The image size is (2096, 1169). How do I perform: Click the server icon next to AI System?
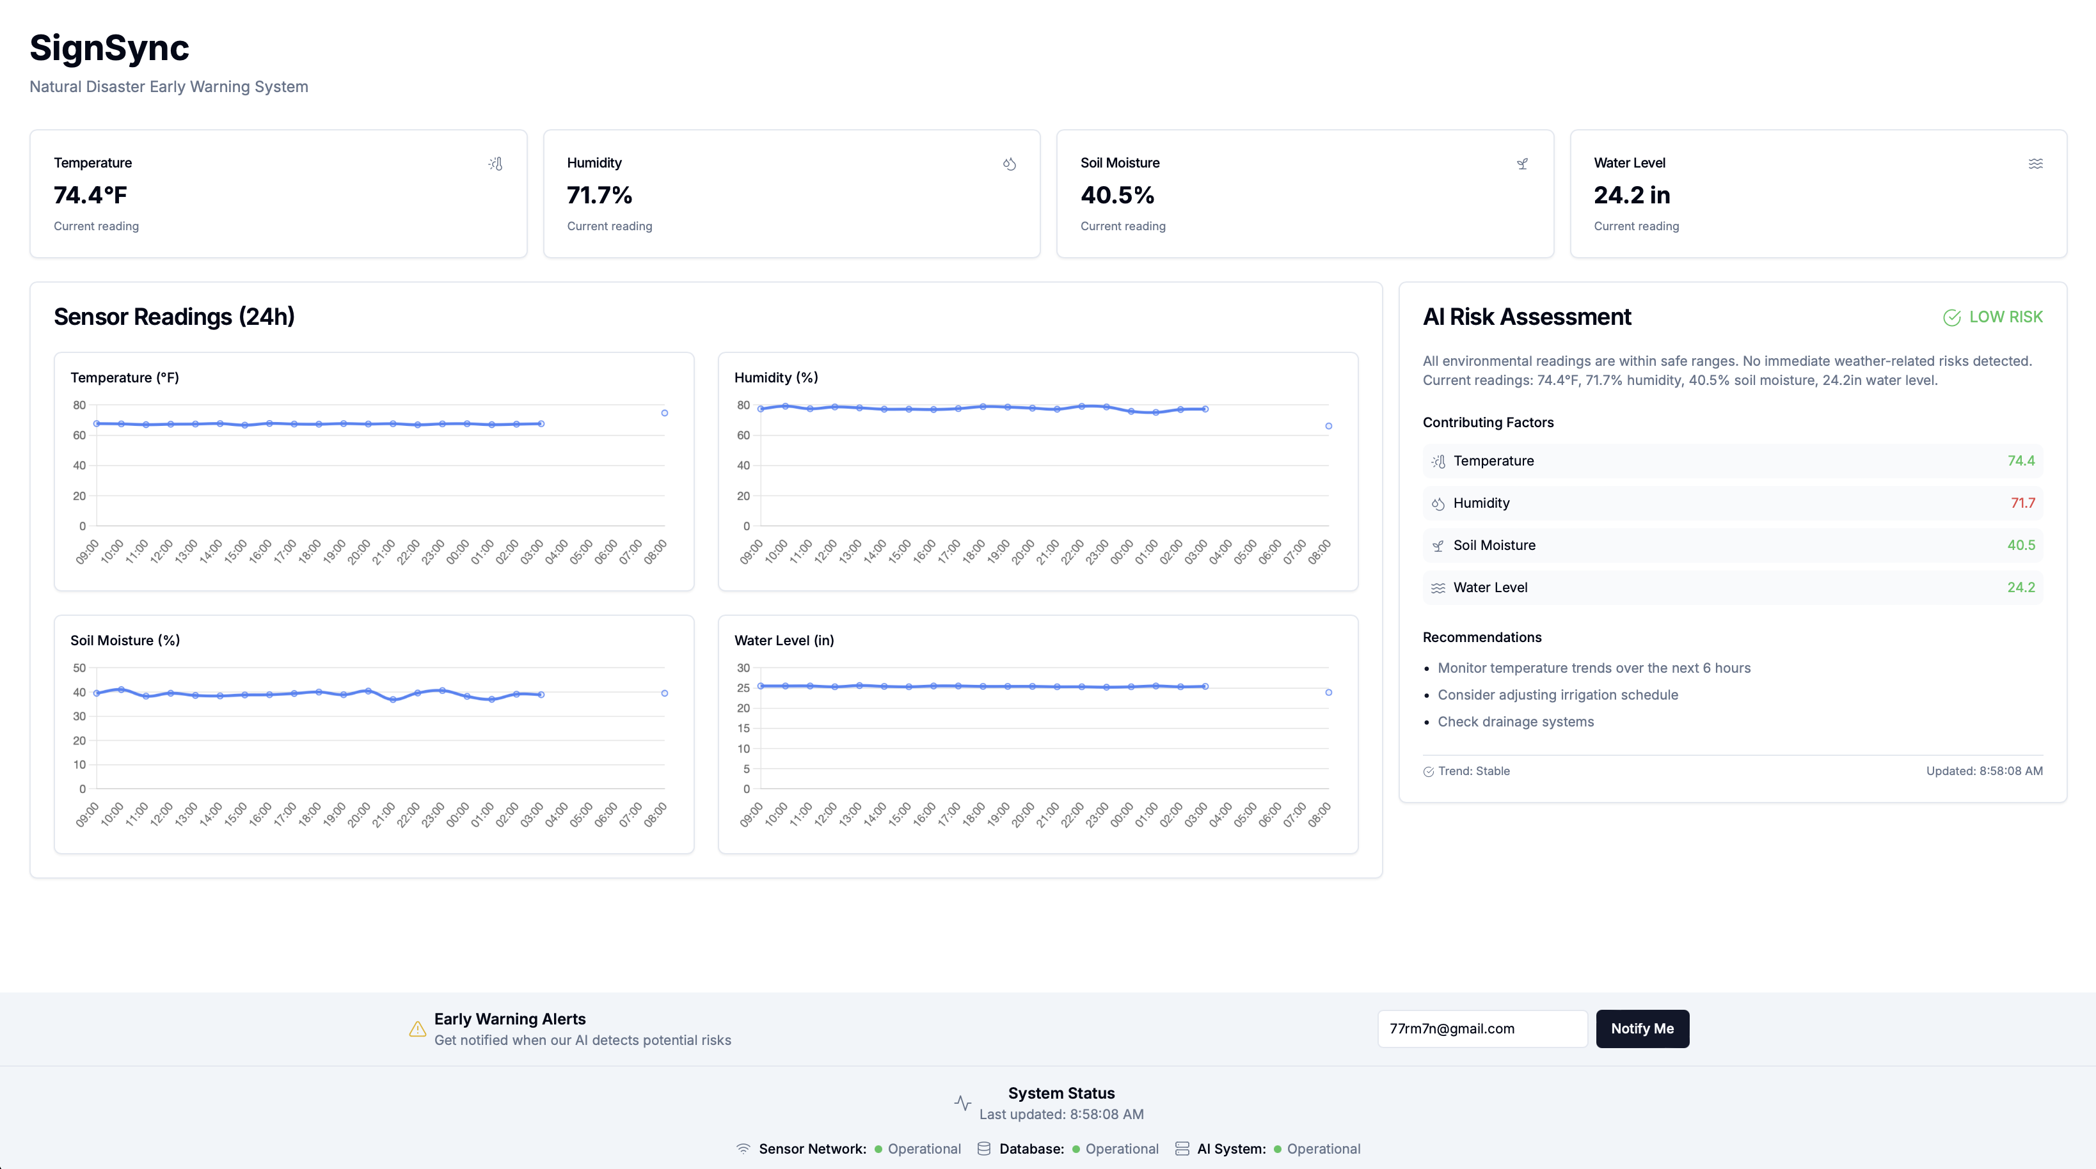1182,1149
